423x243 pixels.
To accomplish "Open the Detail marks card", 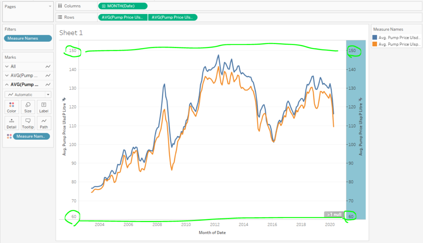I will pos(12,123).
